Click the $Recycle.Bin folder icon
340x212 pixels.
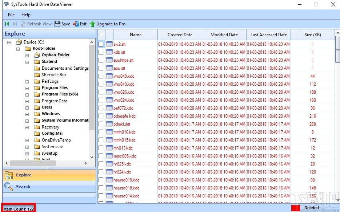(x=37, y=75)
